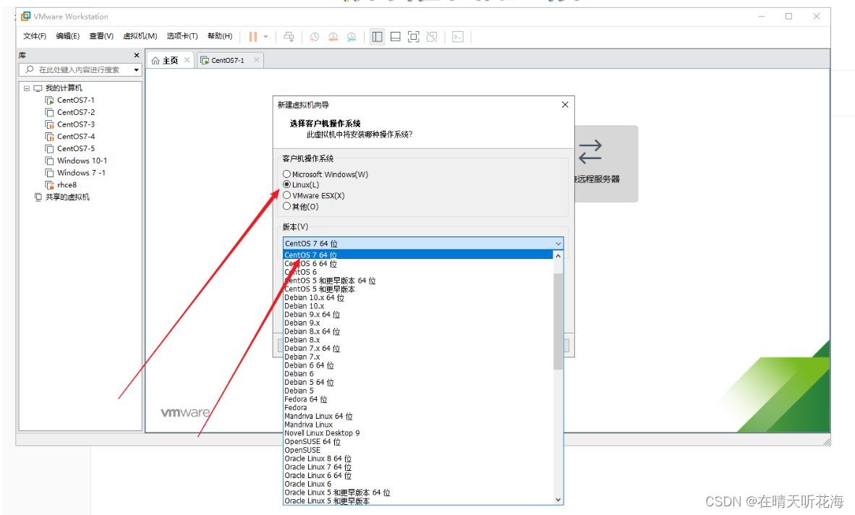Click the CentOS7-3 suspended VM icon
This screenshot has height=515, width=855.
tap(50, 124)
